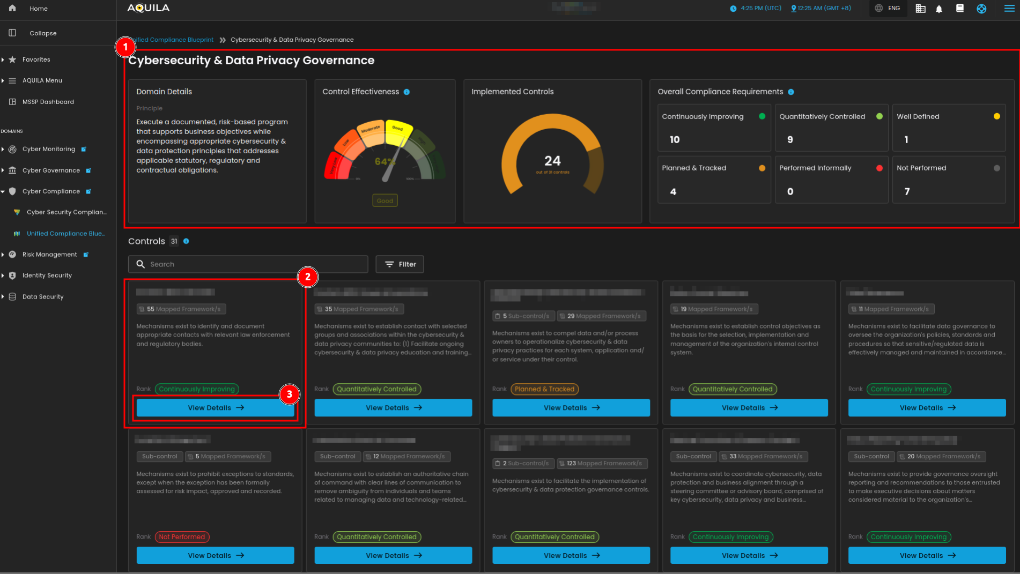Screen dimensions: 1020x574
Task: Click the Filter button
Action: pos(400,264)
